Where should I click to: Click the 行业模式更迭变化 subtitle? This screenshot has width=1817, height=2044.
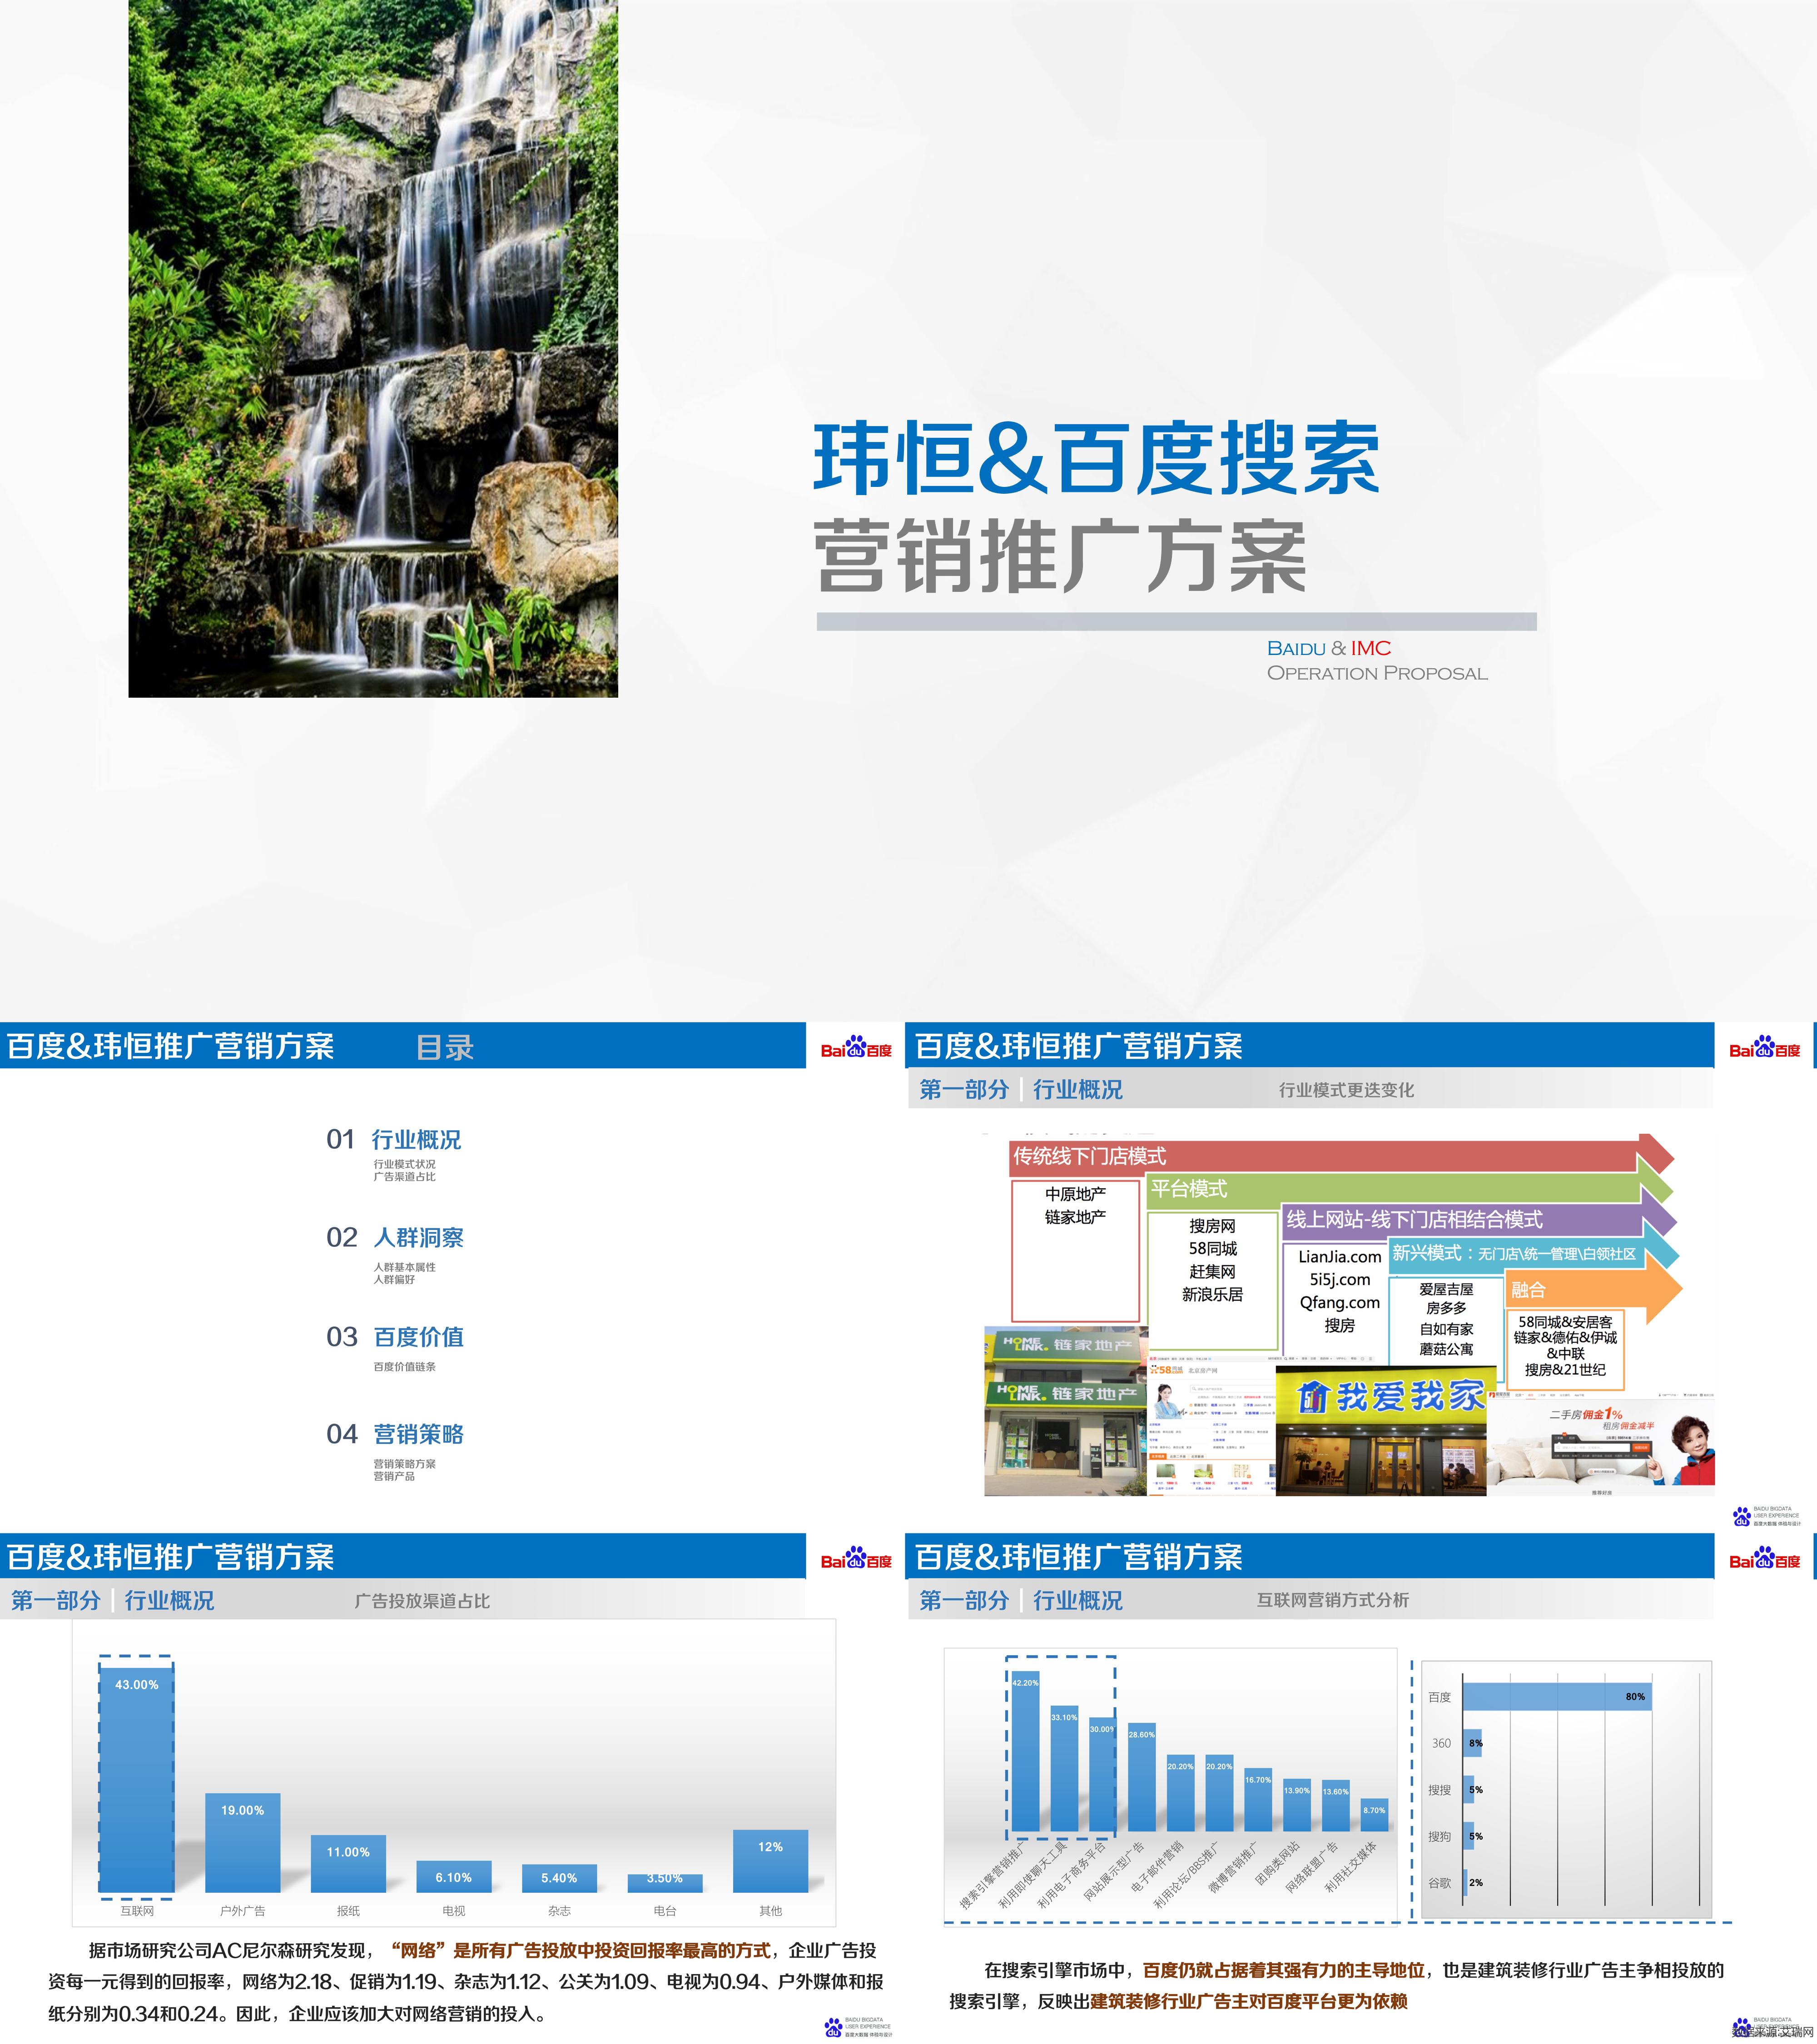(x=1346, y=1090)
